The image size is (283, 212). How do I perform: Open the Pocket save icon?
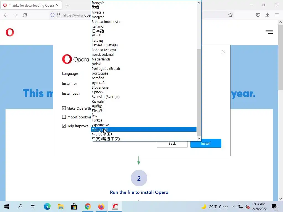258,15
